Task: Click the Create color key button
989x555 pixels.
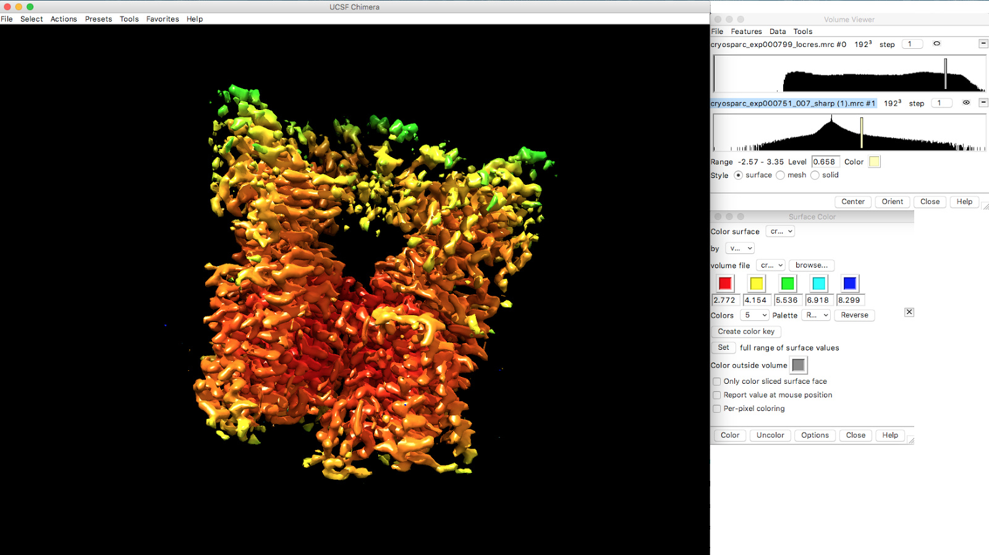Action: click(x=746, y=331)
